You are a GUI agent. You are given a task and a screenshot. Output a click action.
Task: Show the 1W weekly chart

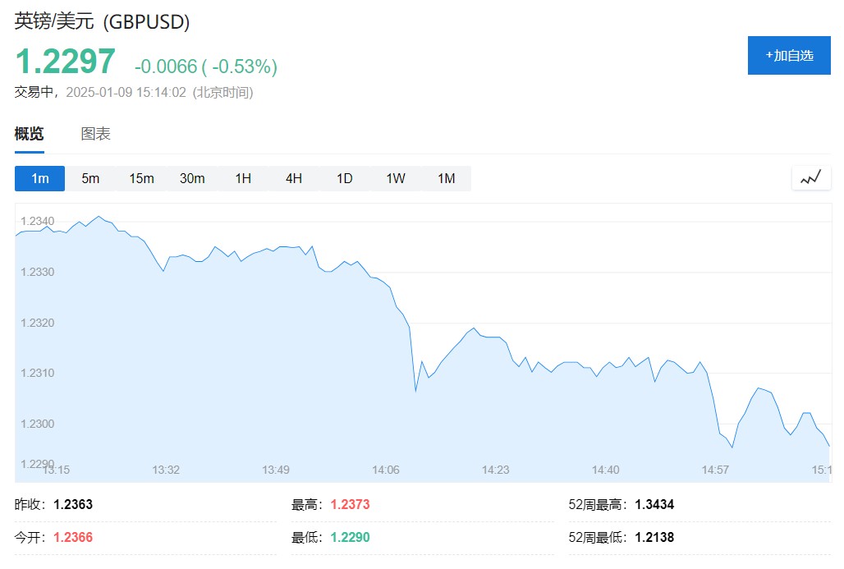pyautogui.click(x=396, y=178)
